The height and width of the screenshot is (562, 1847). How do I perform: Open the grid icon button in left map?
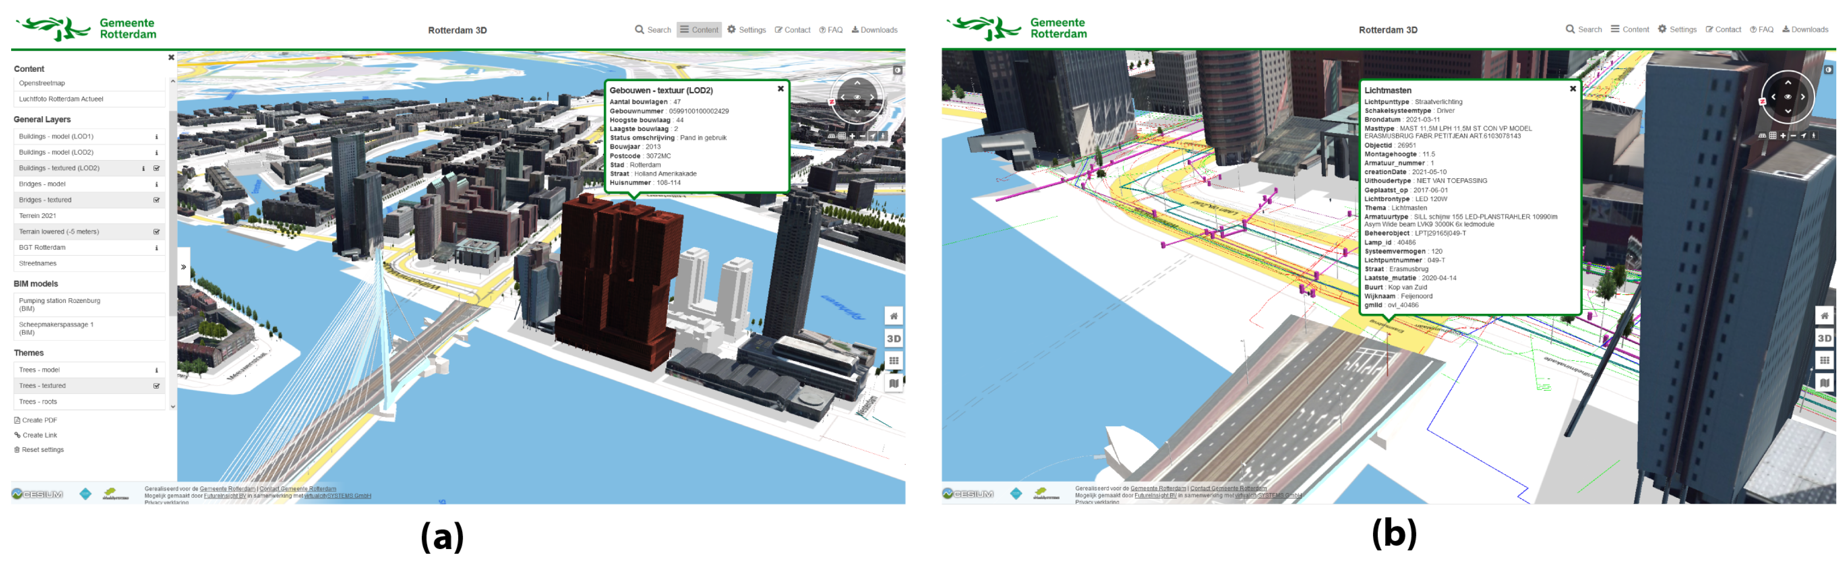(x=893, y=361)
